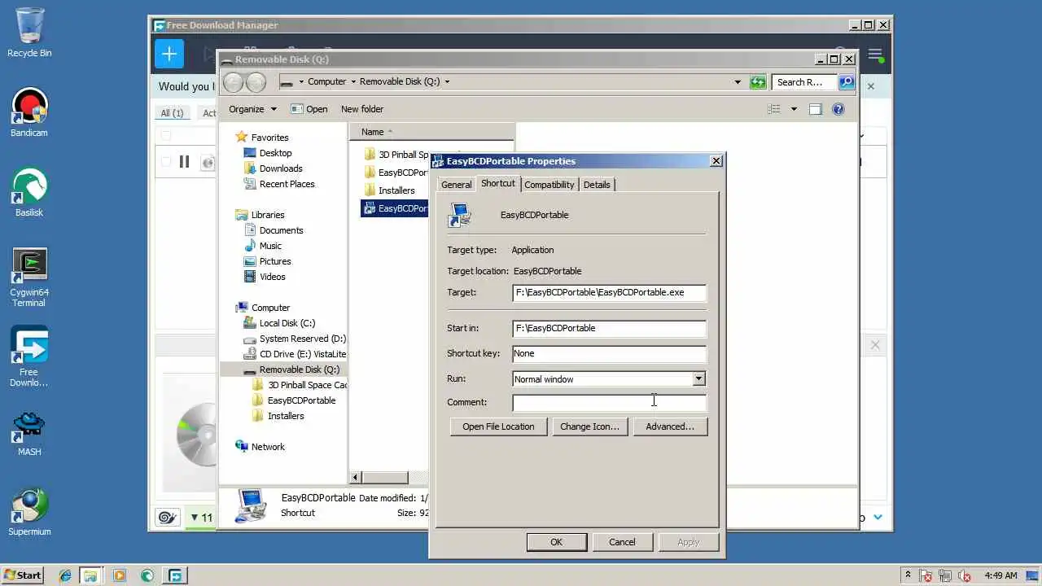1042x586 pixels.
Task: Click in the Shortcut key field
Action: [609, 353]
